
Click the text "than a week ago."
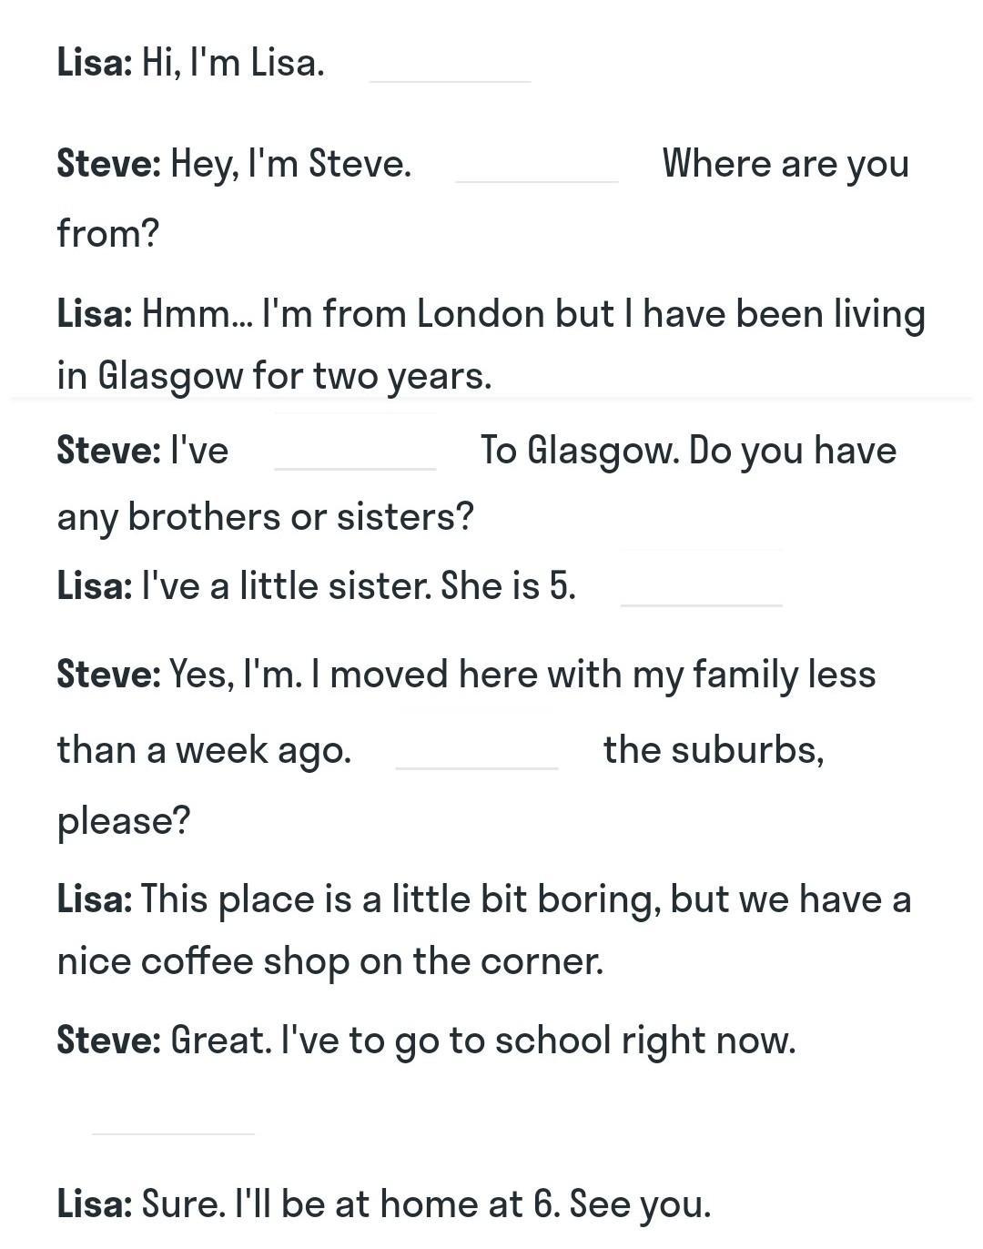(204, 750)
